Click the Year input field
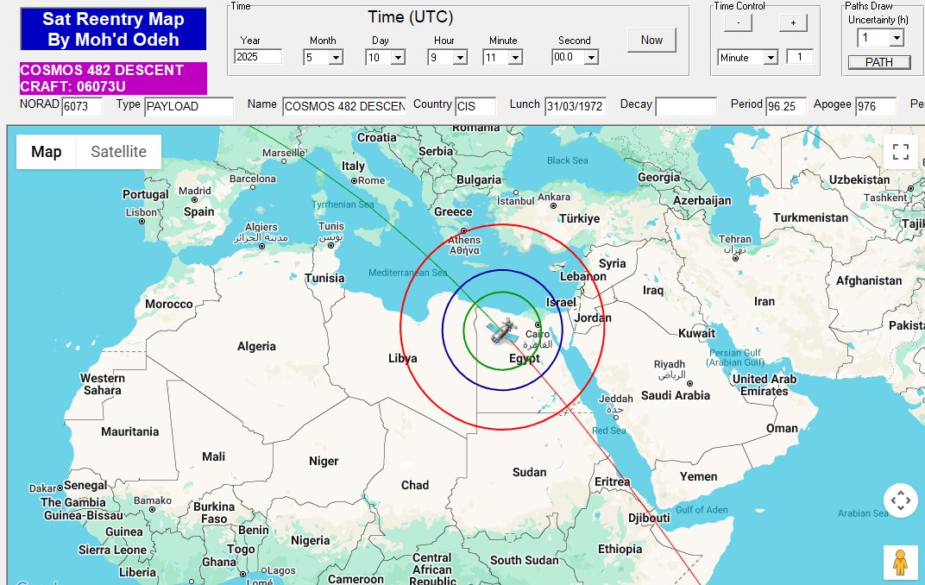 point(258,57)
